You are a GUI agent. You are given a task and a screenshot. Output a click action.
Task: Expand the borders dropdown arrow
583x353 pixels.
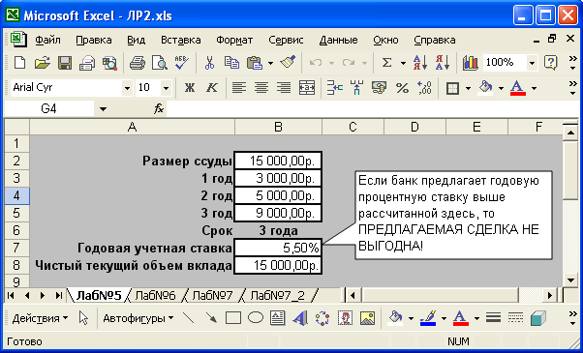click(468, 88)
